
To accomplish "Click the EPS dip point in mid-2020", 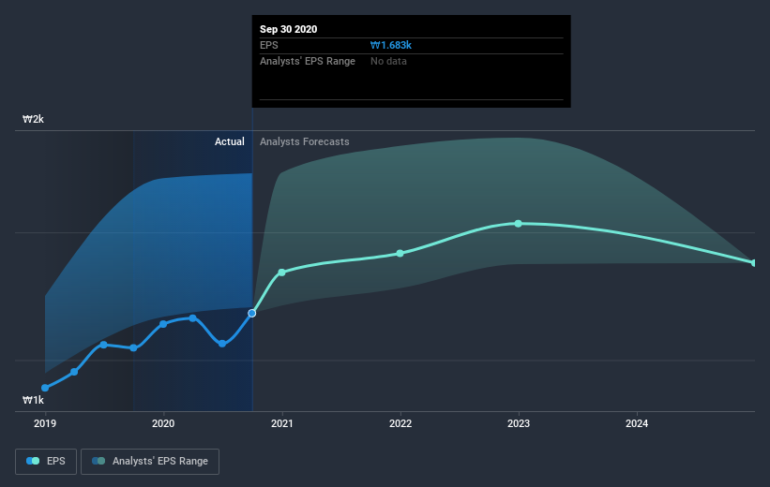I will click(222, 344).
